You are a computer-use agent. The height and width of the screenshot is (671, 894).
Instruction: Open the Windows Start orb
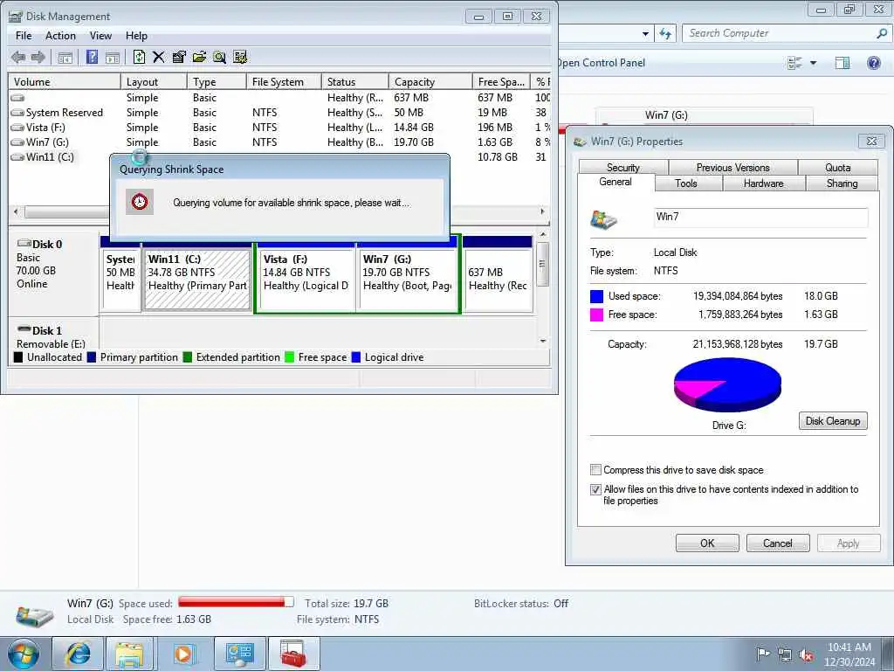24,654
